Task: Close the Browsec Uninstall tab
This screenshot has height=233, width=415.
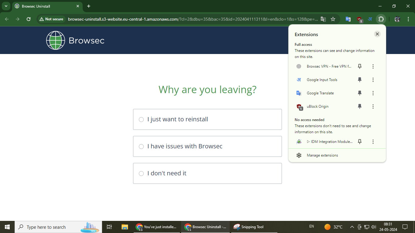Action: click(78, 6)
